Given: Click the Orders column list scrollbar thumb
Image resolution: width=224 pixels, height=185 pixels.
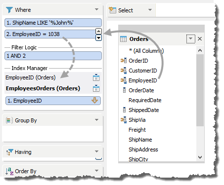Looking at the screenshot, I should [200, 90].
